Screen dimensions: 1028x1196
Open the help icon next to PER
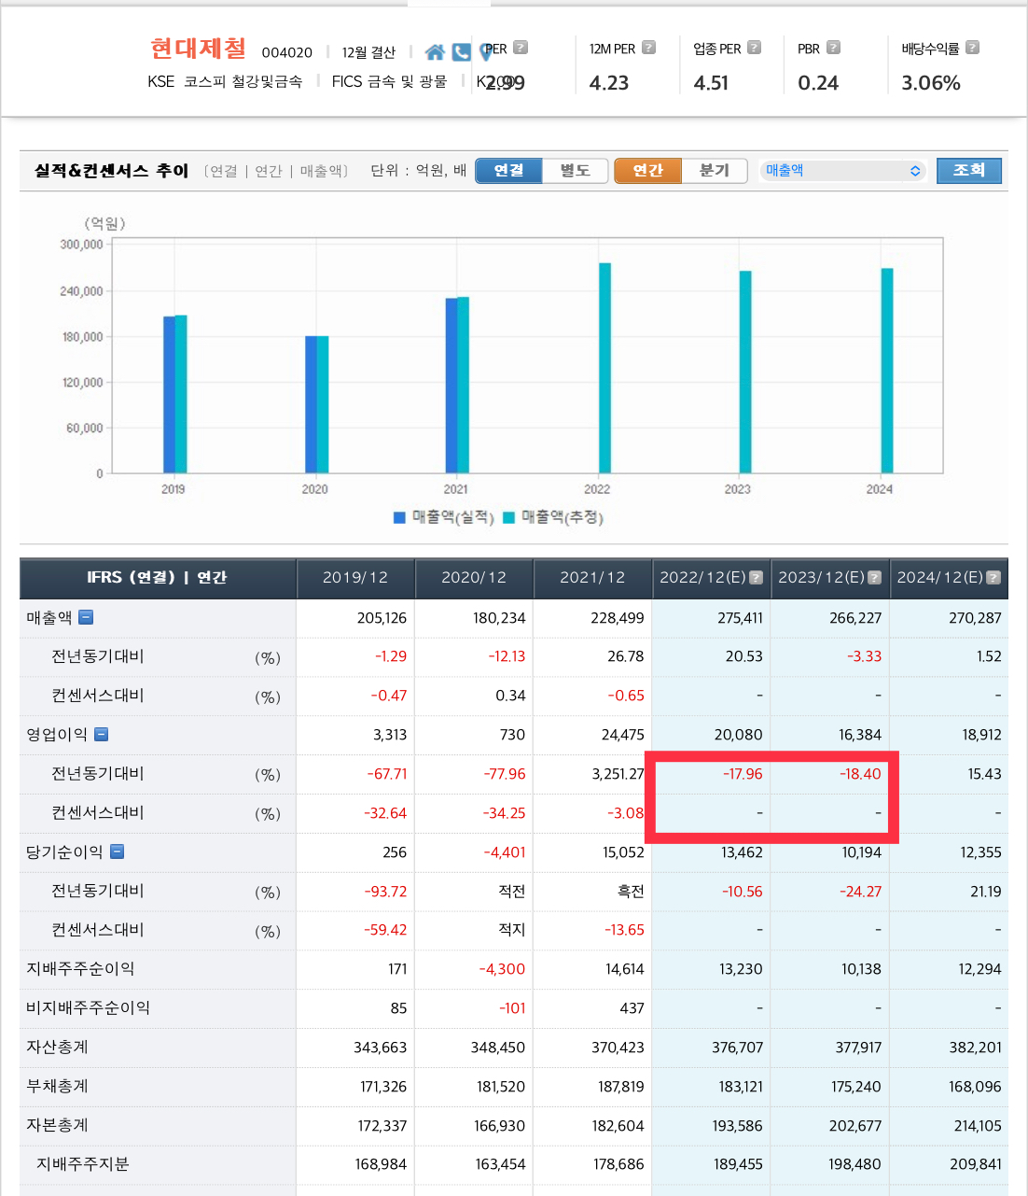pyautogui.click(x=521, y=48)
